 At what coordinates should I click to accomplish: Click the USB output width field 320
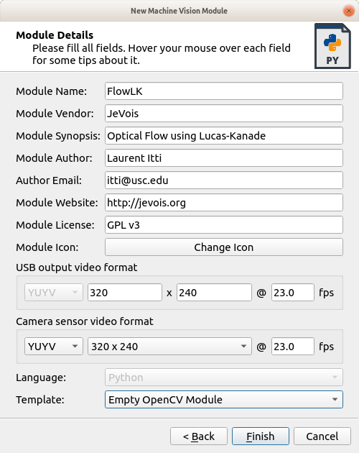[x=125, y=293]
